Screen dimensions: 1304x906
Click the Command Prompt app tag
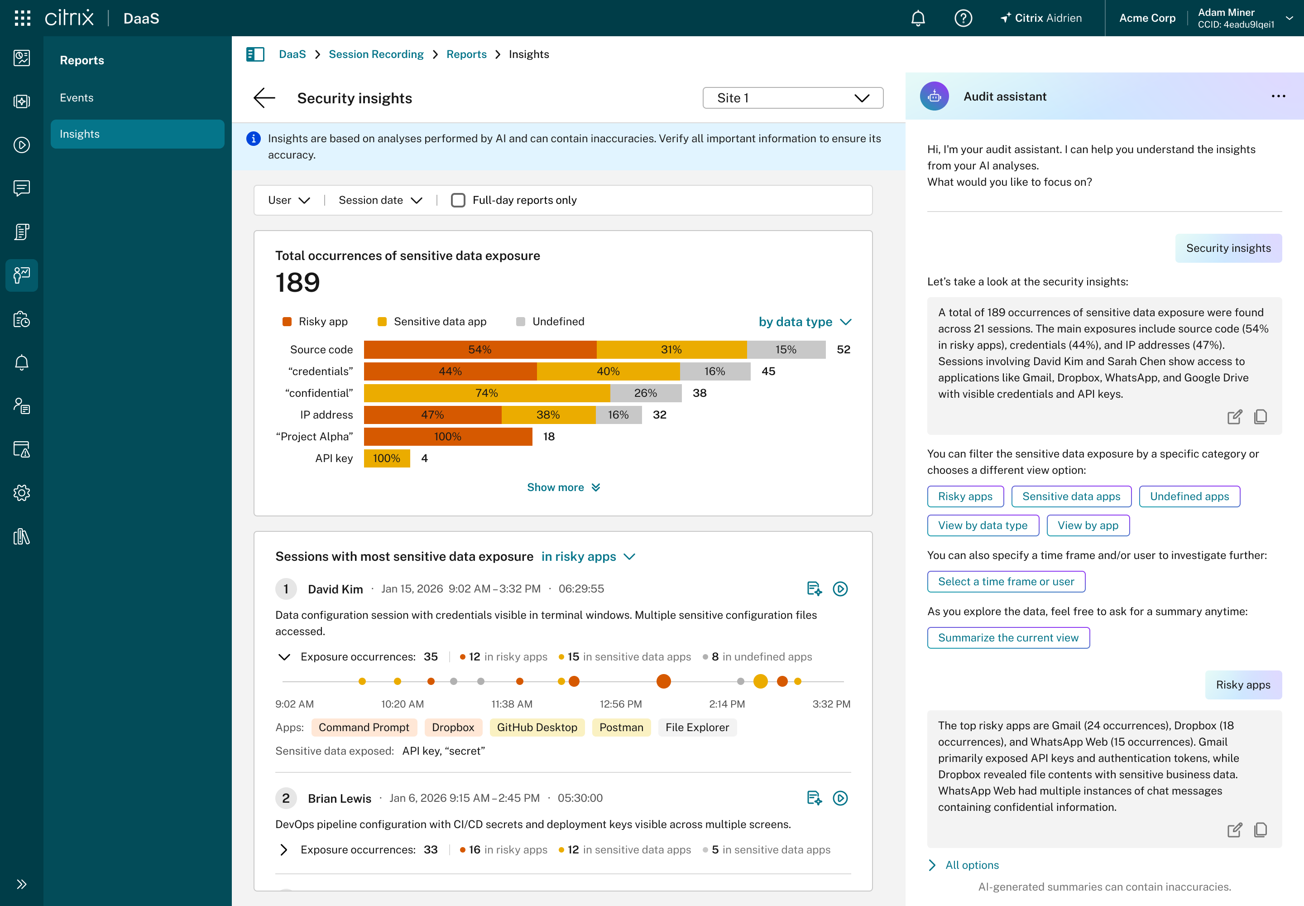pyautogui.click(x=364, y=727)
